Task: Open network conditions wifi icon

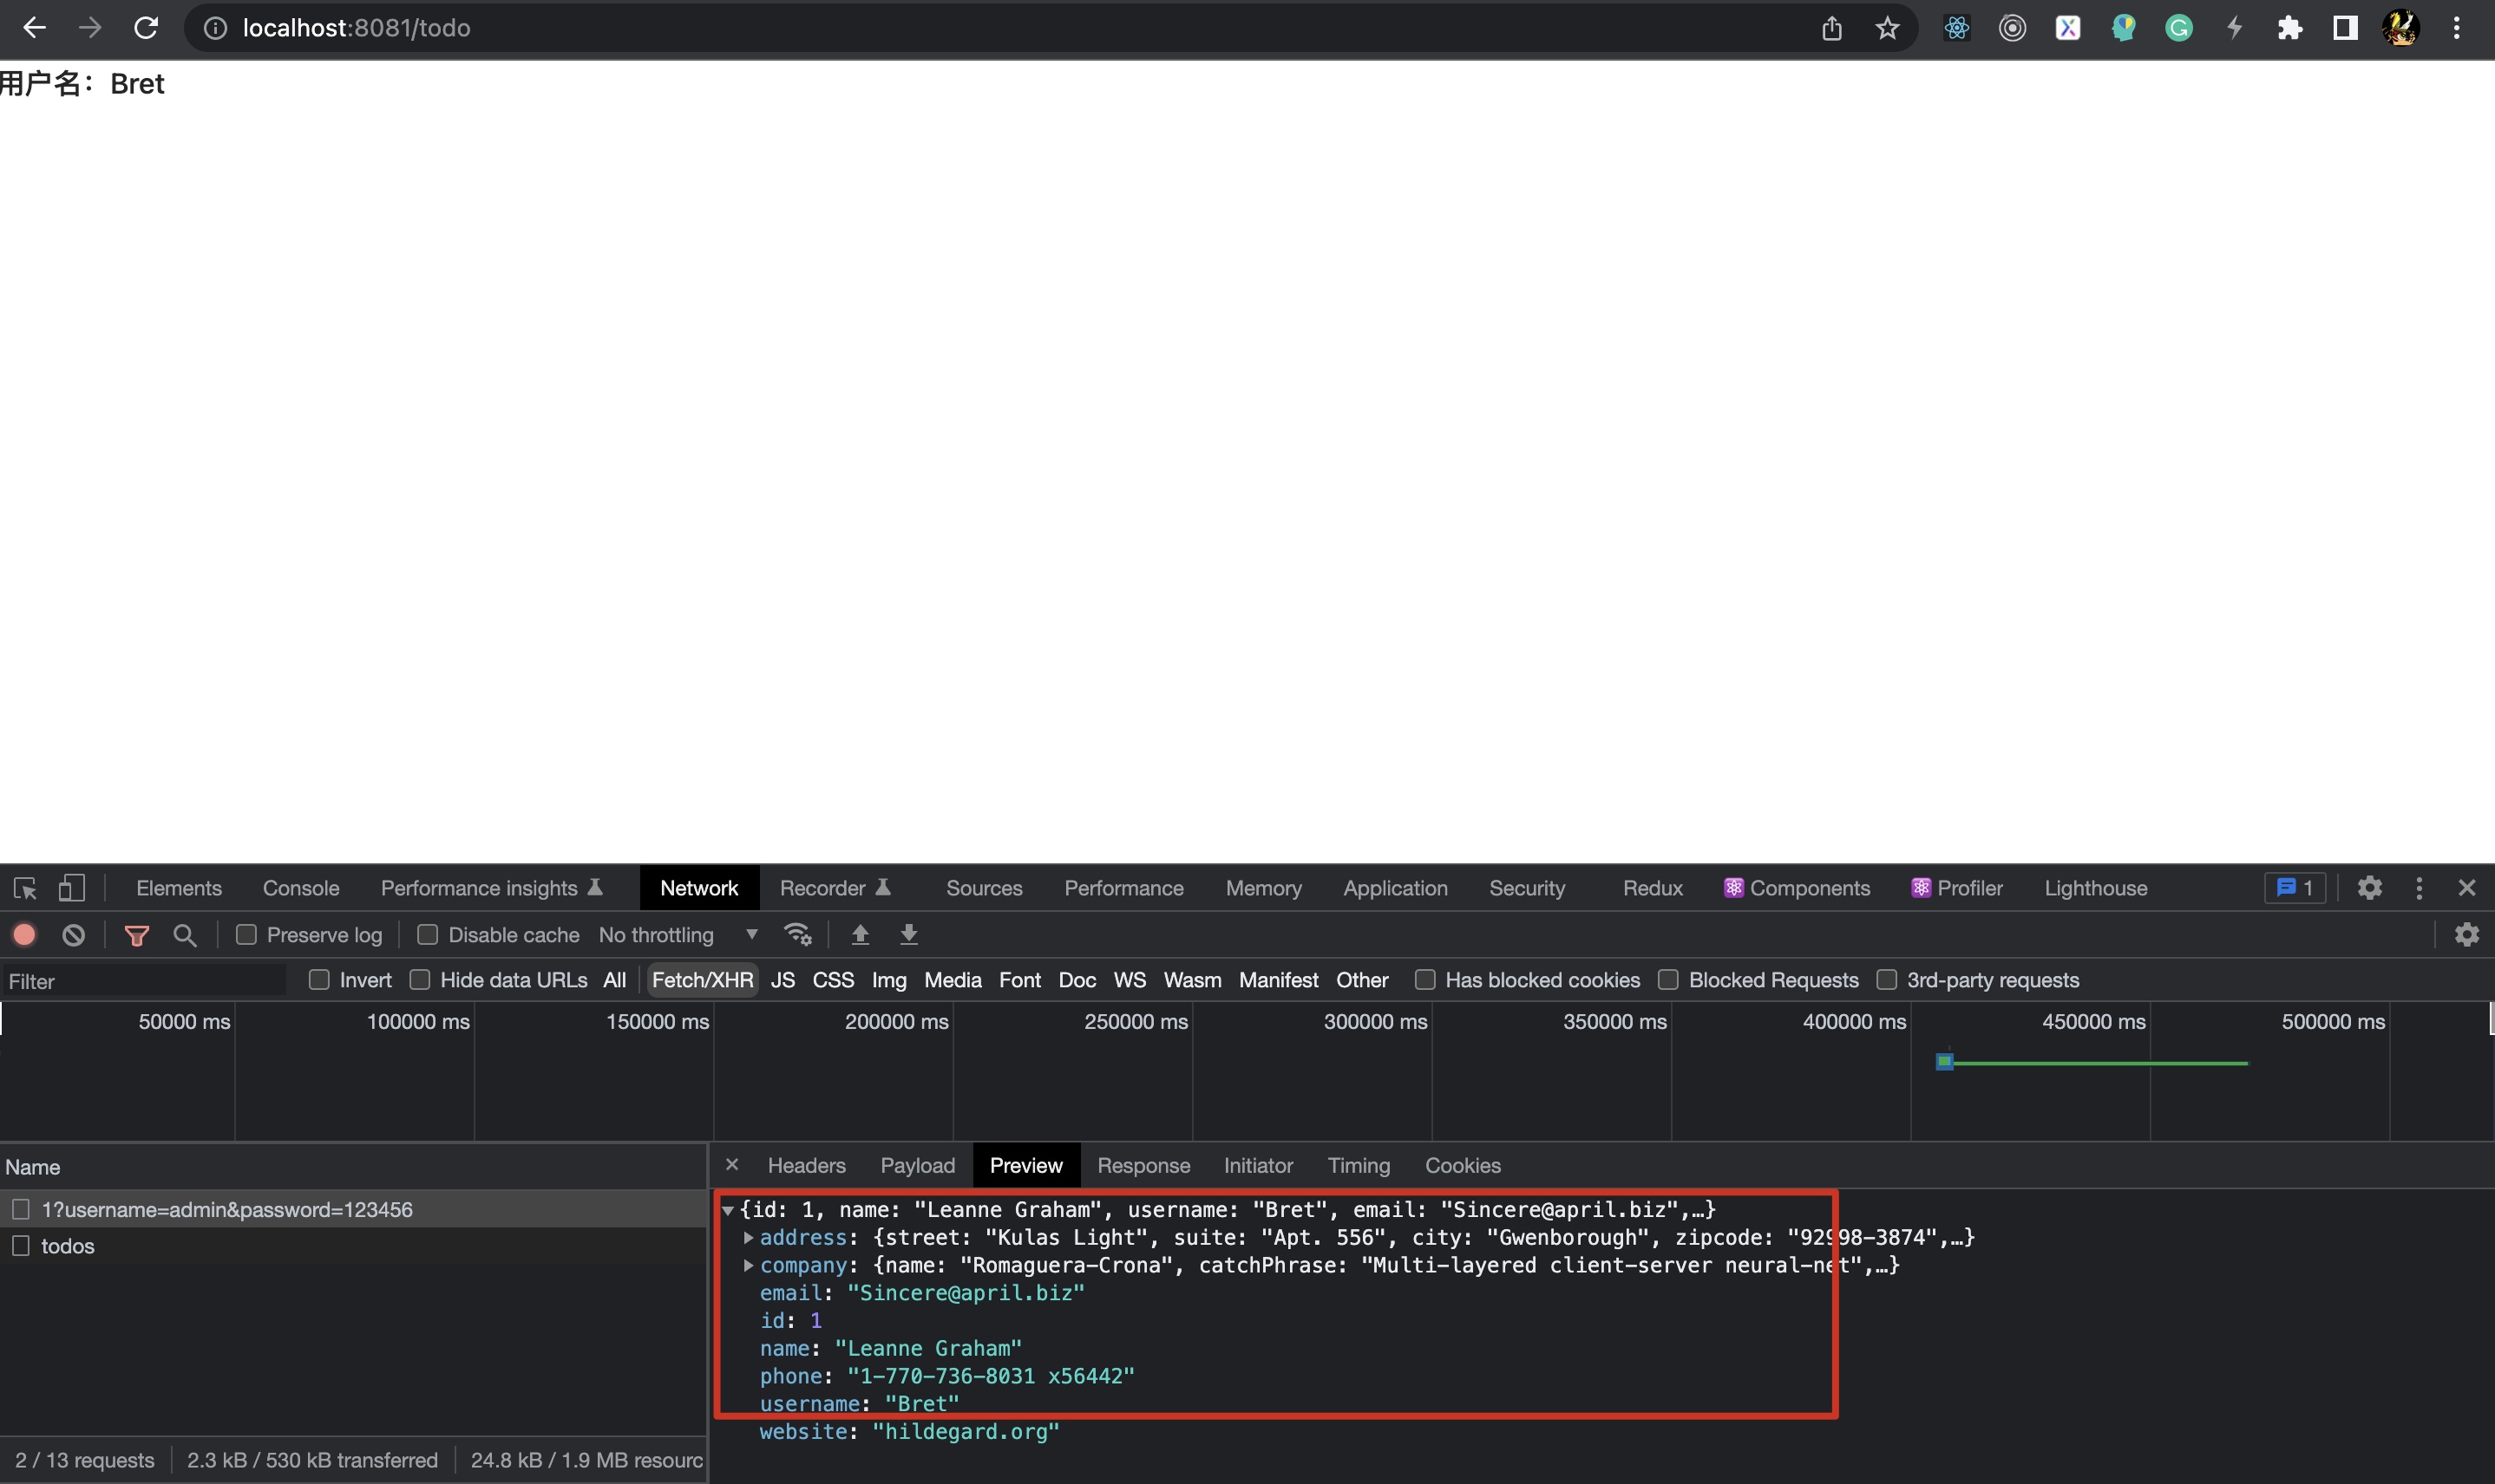Action: pos(797,935)
